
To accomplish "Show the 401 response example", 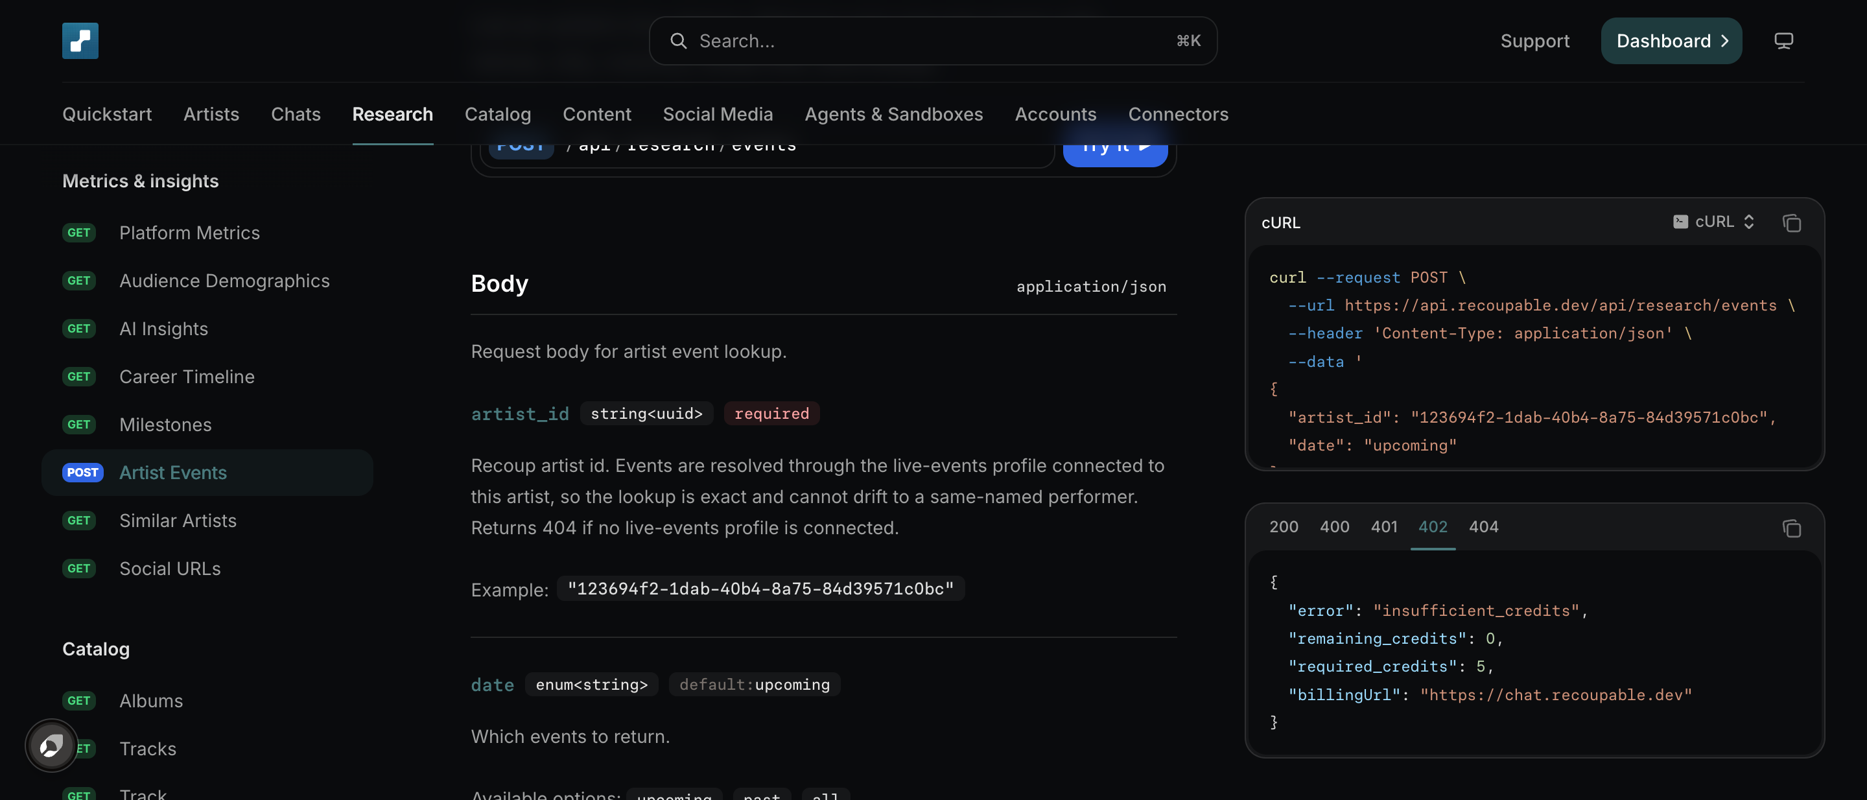I will [x=1383, y=527].
